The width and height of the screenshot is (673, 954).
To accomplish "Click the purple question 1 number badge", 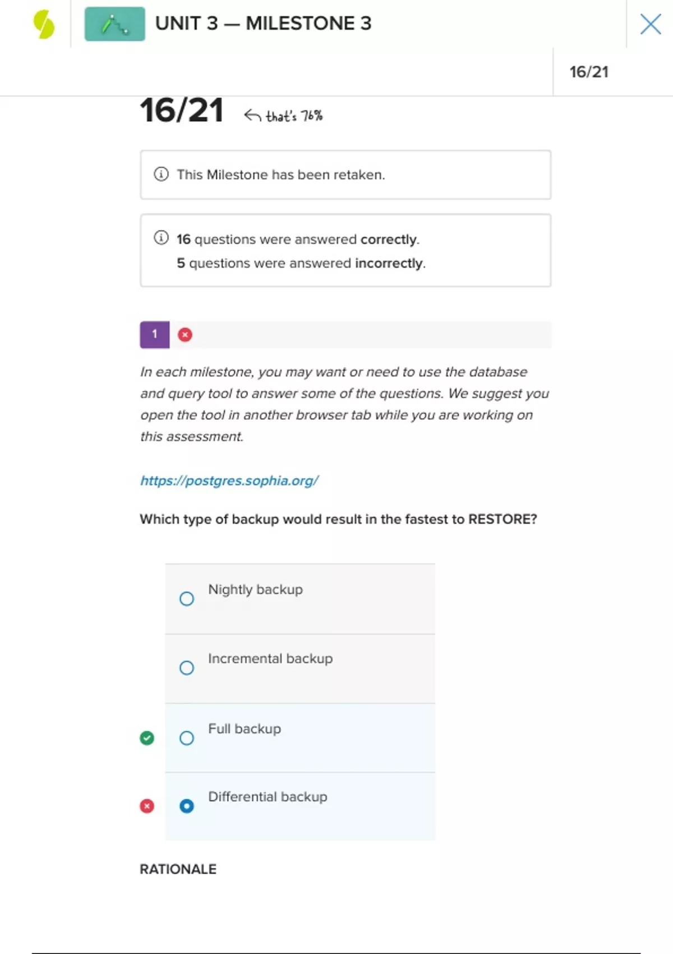I will [155, 335].
